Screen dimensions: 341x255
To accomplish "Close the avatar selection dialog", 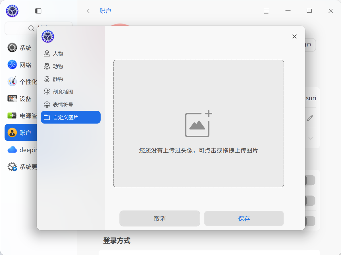I will 294,36.
